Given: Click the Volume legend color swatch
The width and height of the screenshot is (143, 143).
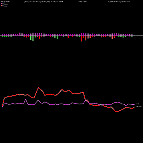Looking at the screenshot, I should click(x=2, y=4).
